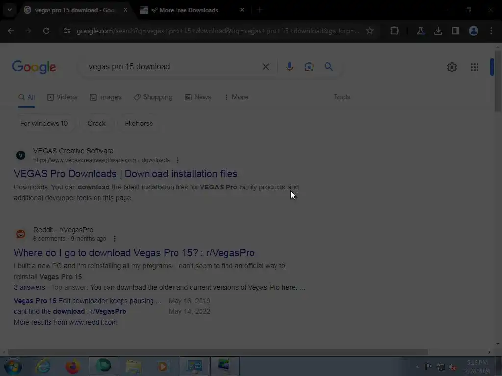This screenshot has width=502, height=376.
Task: Open Chrome Labs flask icon
Action: (x=420, y=31)
